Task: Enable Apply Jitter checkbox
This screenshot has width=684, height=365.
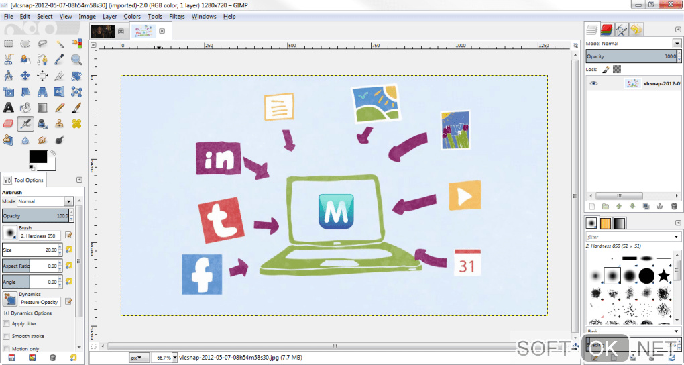Action: pos(6,324)
